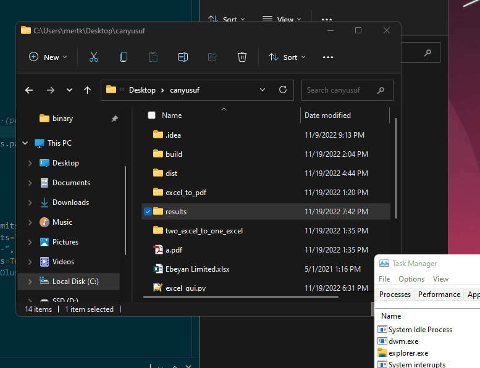Click the Cut scissors icon in toolbar
This screenshot has width=480, height=368.
coord(94,57)
